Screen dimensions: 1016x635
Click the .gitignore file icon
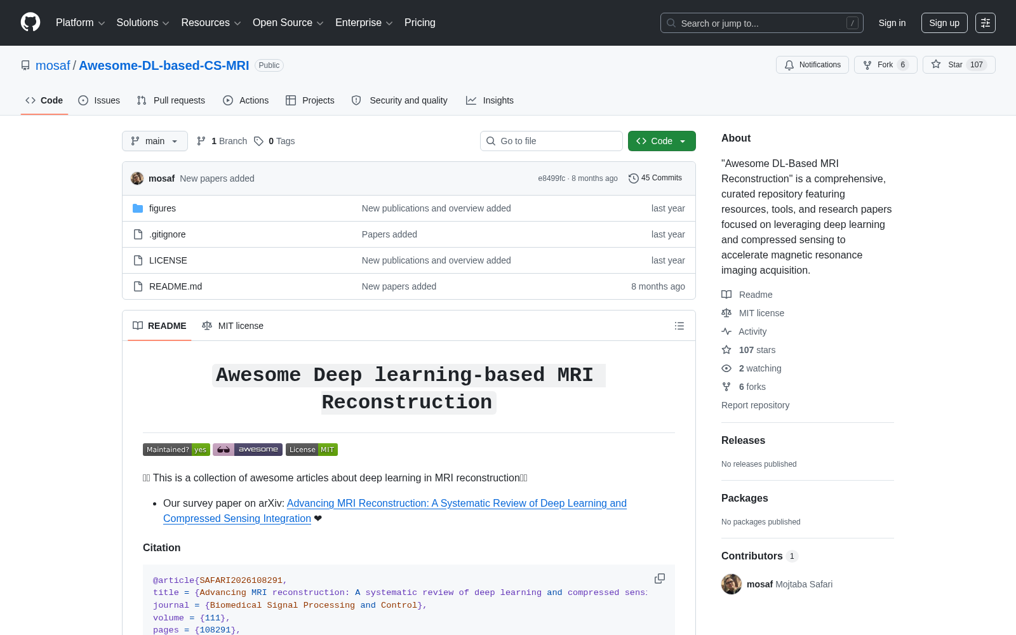coord(138,234)
